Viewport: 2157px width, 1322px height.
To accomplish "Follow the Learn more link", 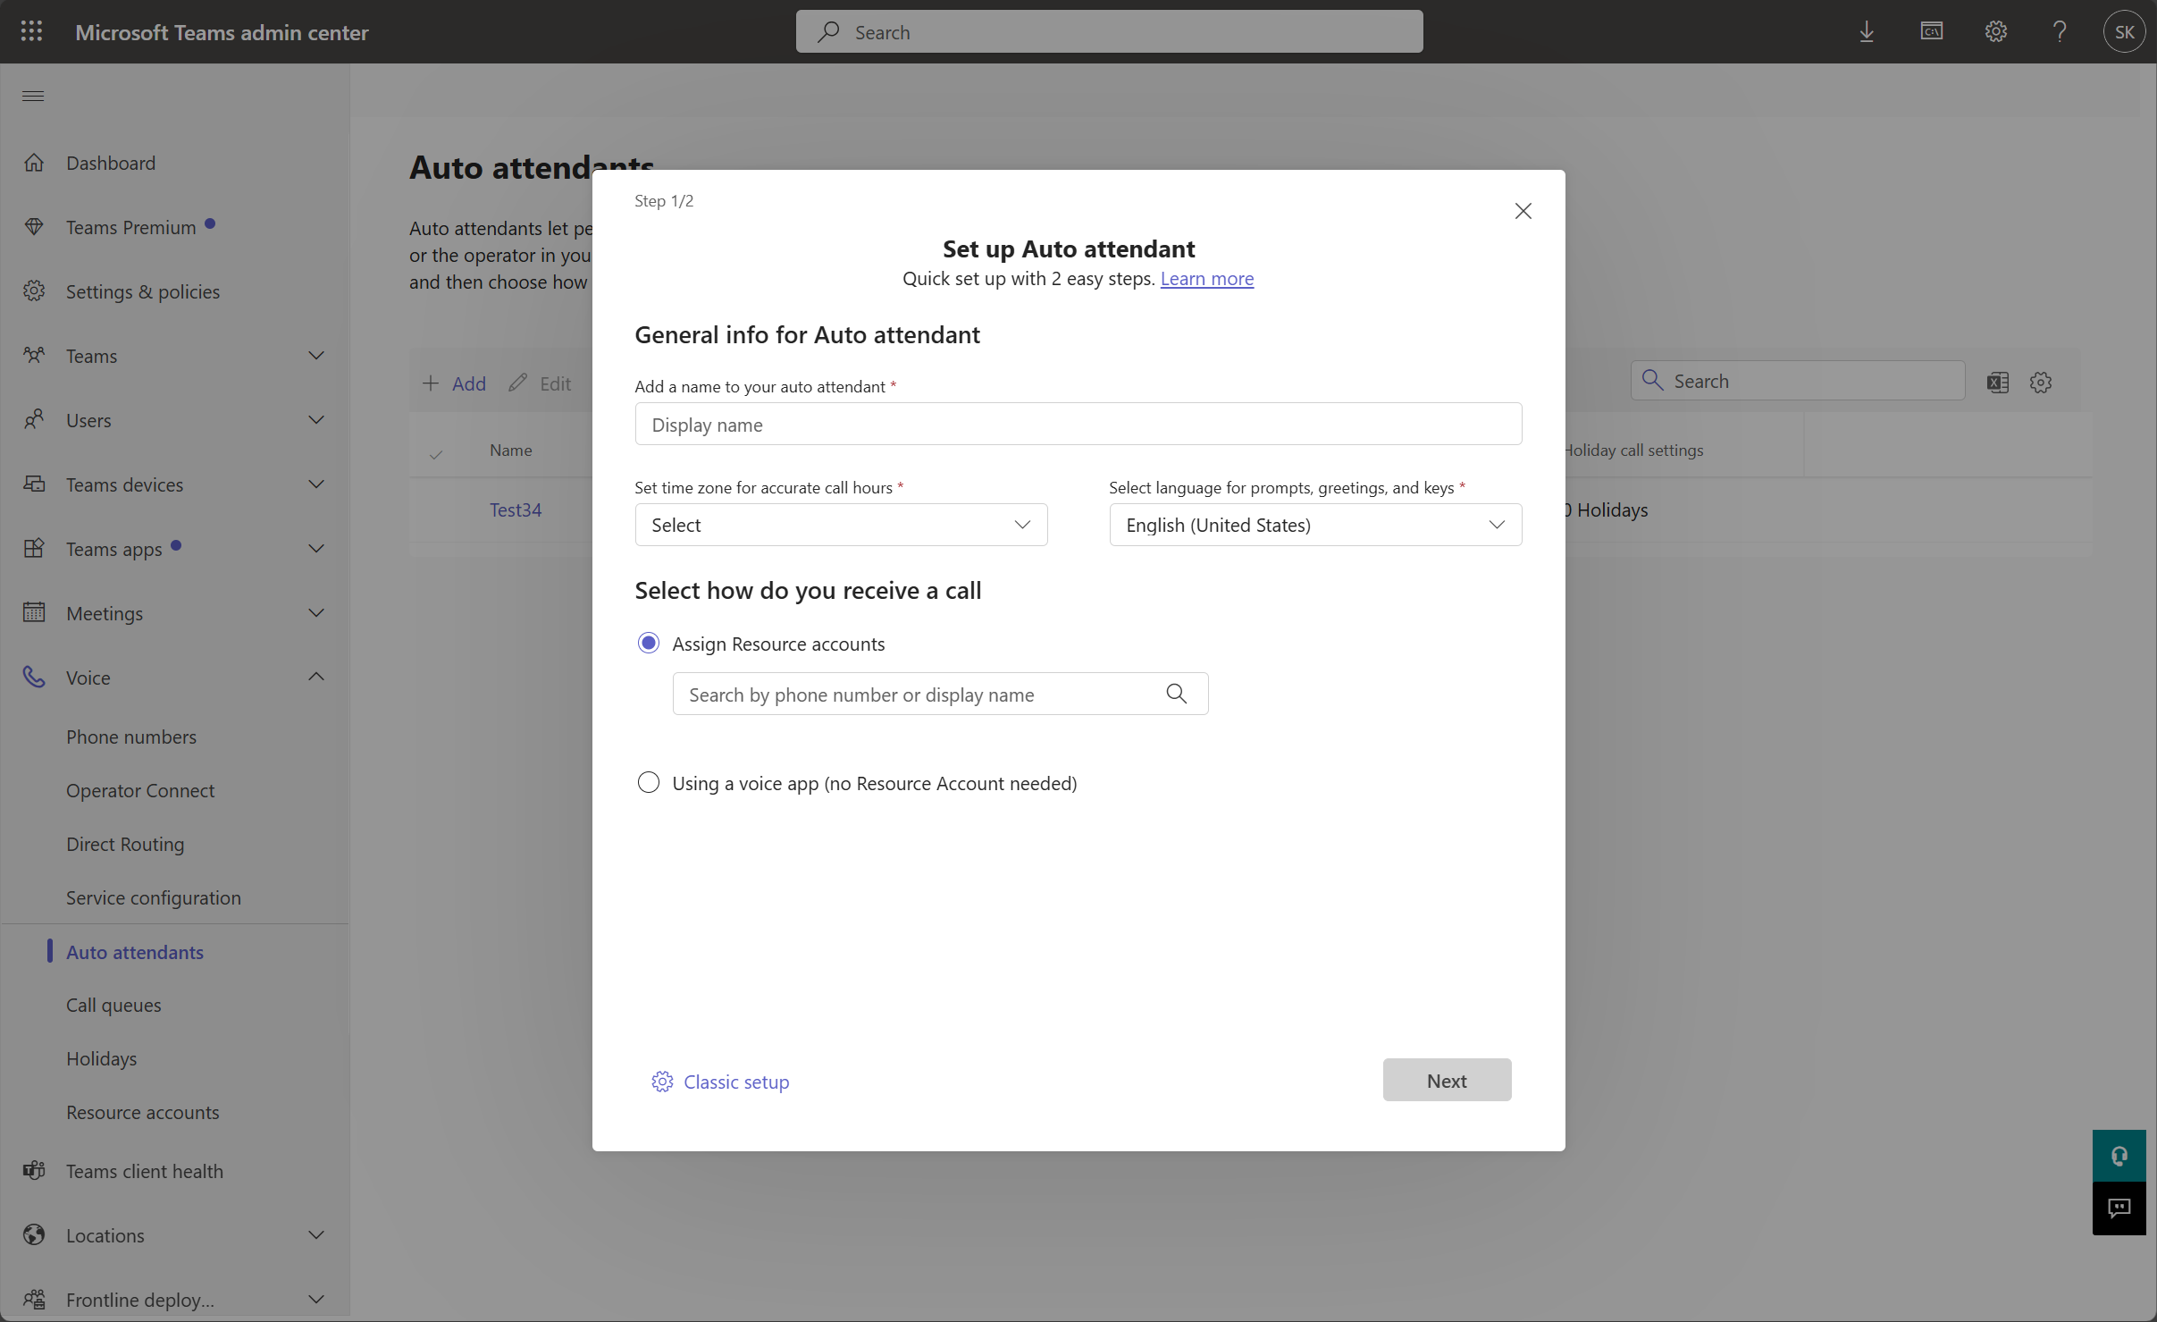I will (1206, 278).
